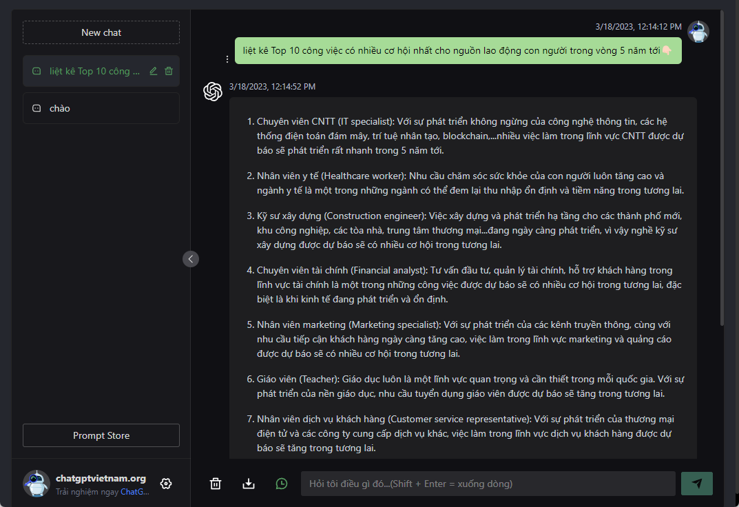Screen dimensions: 739x507
Task: Focus the "Hỏi tôi điều gì đó" message input
Action: click(488, 484)
